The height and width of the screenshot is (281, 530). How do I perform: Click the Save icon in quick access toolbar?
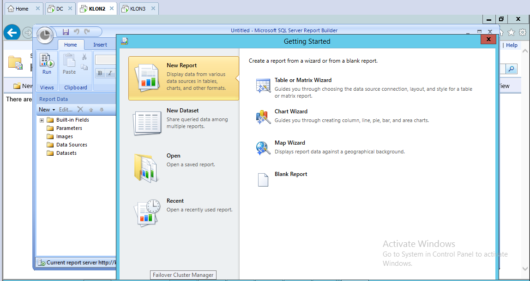[66, 32]
